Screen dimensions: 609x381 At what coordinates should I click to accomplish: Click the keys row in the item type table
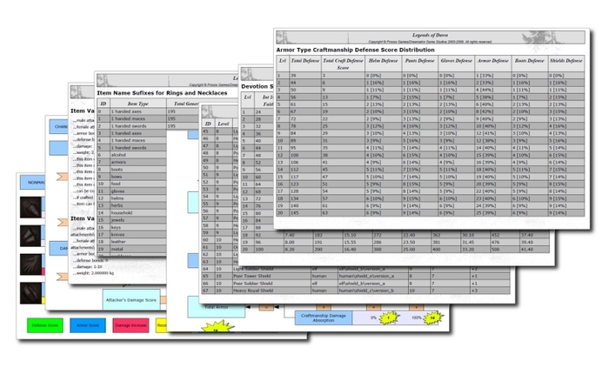pyautogui.click(x=132, y=227)
